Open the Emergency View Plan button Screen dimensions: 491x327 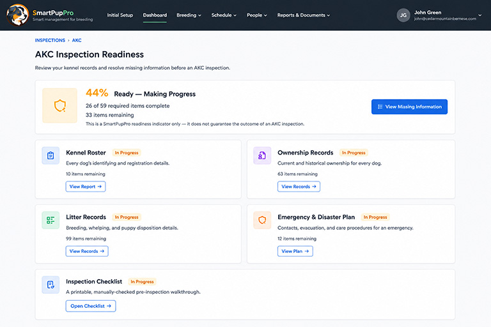tap(295, 251)
